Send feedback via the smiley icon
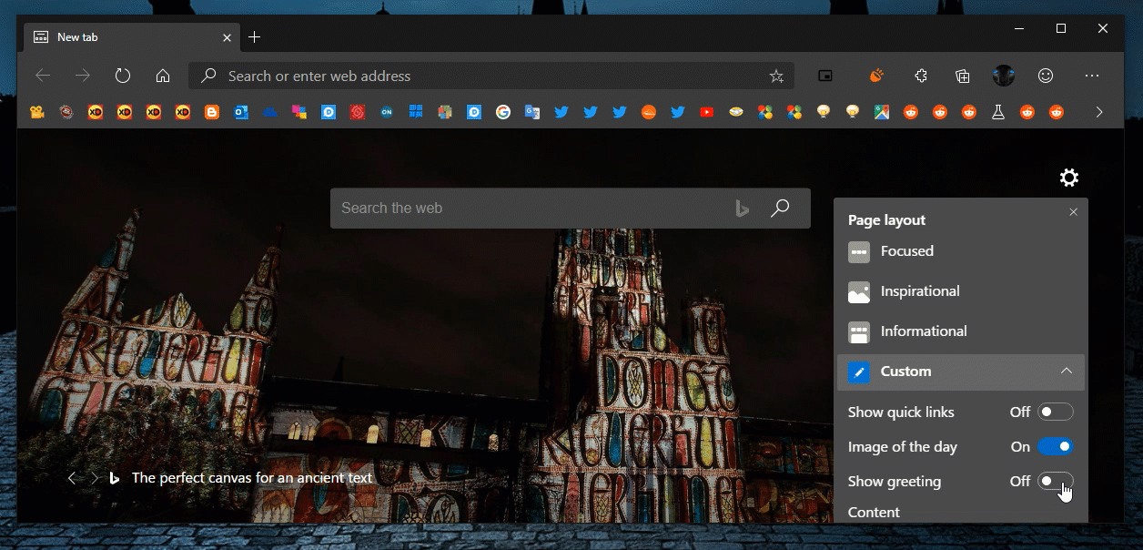 [x=1046, y=76]
